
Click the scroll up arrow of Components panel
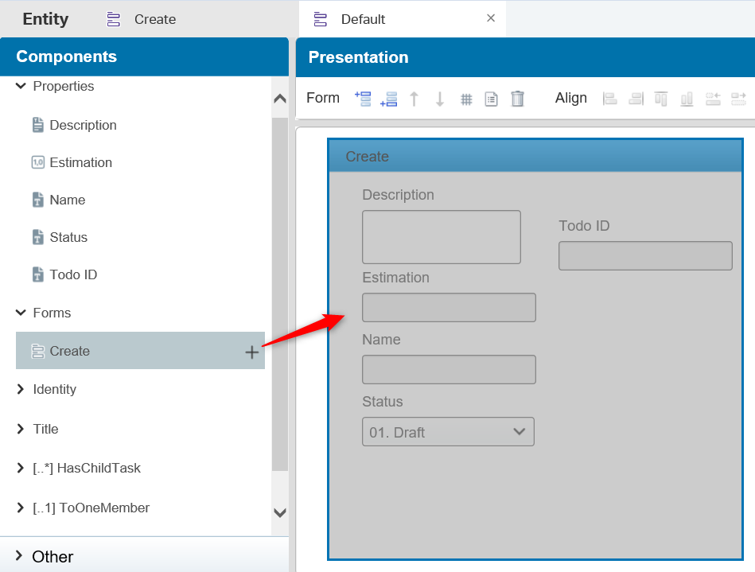tap(280, 99)
